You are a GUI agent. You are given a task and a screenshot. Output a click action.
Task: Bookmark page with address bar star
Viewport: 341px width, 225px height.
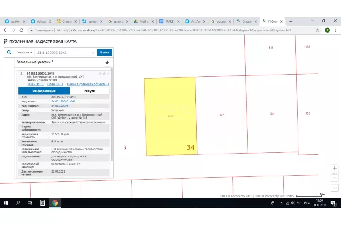pos(318,30)
